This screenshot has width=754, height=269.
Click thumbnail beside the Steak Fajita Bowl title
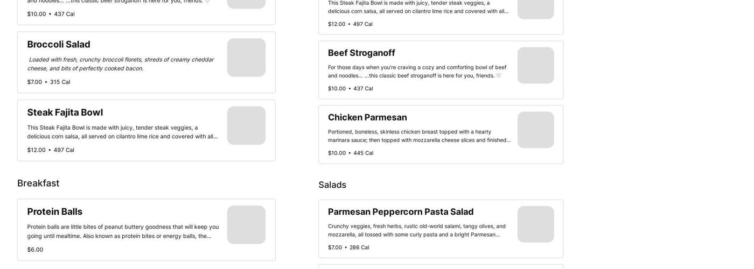(x=246, y=126)
